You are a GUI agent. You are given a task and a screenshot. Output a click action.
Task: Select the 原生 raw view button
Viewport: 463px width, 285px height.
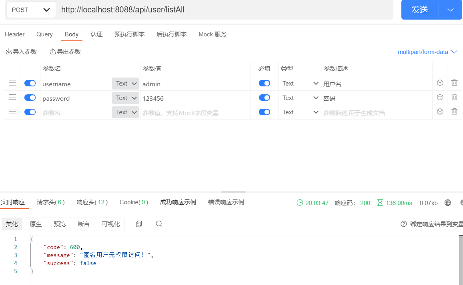36,224
